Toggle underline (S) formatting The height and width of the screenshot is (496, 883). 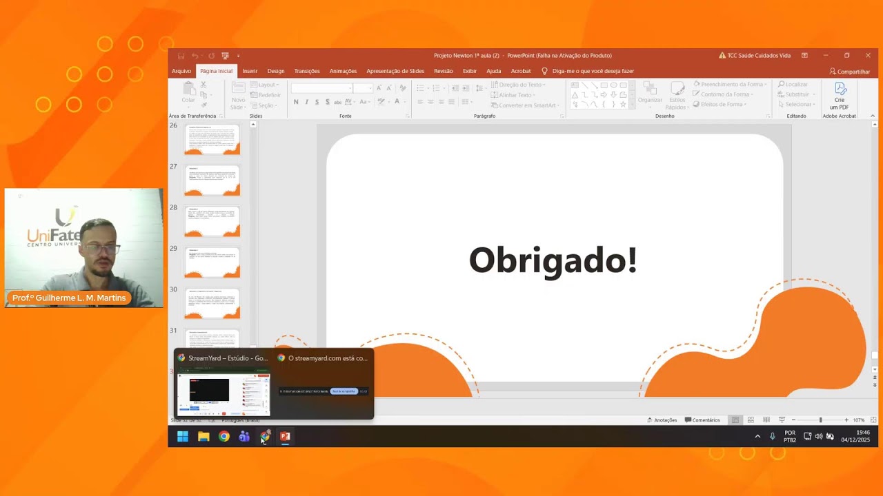(x=317, y=102)
